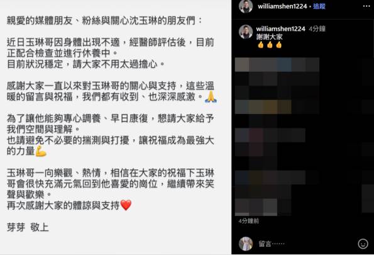Select the 謝謝大家 caption text

coord(269,37)
